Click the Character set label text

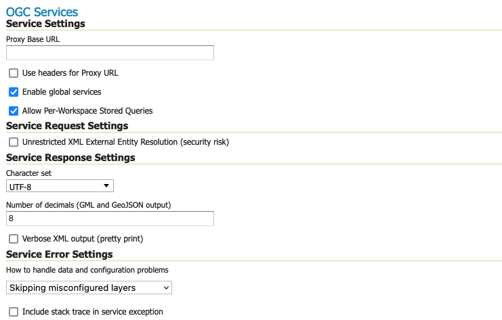[28, 173]
